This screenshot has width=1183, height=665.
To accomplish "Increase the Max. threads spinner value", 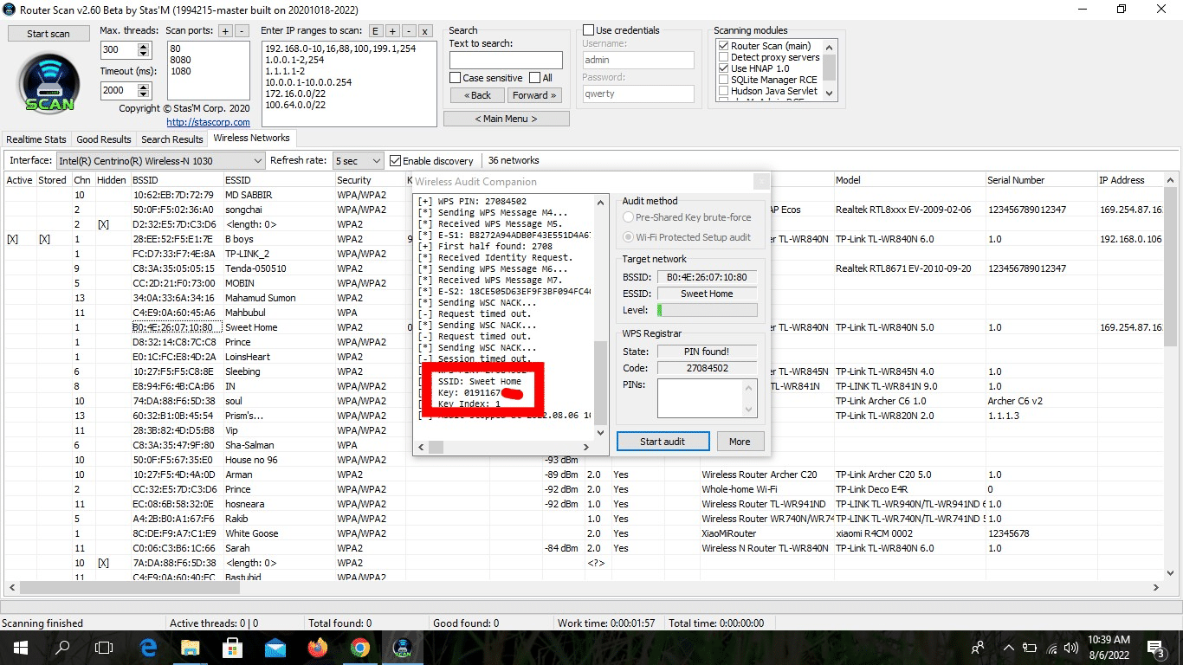I will pyautogui.click(x=145, y=47).
